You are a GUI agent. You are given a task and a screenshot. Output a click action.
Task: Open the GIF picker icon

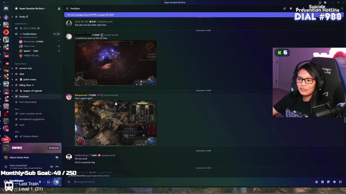pyautogui.click(x=322, y=182)
